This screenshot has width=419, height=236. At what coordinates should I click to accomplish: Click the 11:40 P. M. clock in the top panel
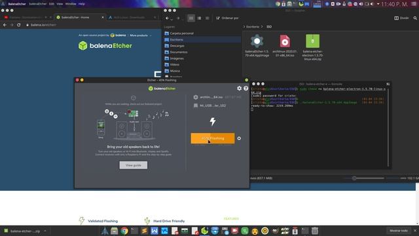click(x=394, y=4)
